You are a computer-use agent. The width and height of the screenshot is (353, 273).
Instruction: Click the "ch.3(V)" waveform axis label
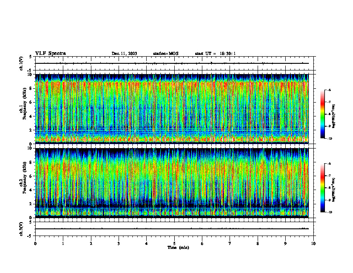21,229
